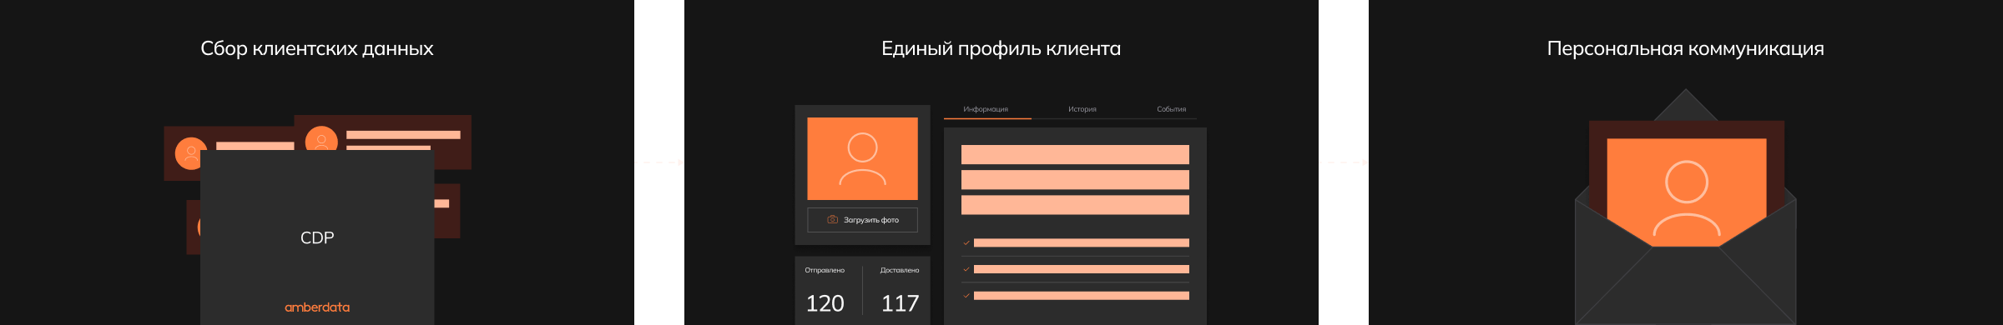Viewport: 2003px width, 325px height.
Task: Click the amberdata logo
Action: coord(317,307)
